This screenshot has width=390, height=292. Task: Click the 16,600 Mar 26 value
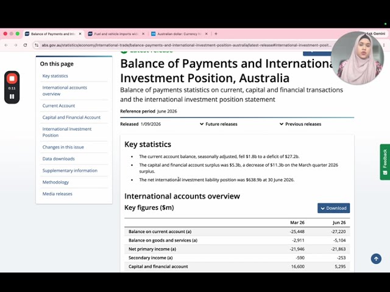(298, 266)
